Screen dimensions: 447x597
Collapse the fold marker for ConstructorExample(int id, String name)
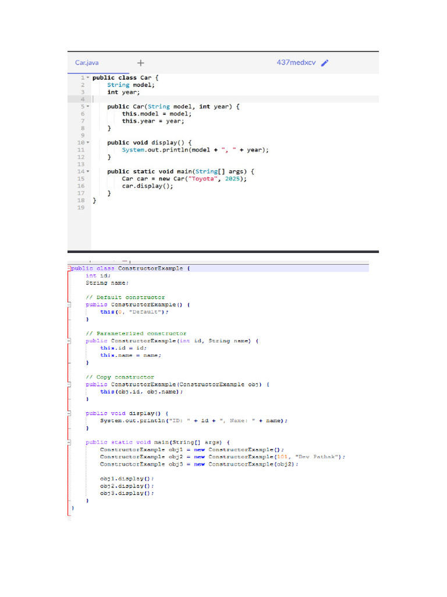point(69,340)
